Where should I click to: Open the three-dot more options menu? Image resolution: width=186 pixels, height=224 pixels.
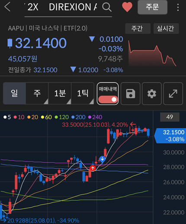coord(178,7)
